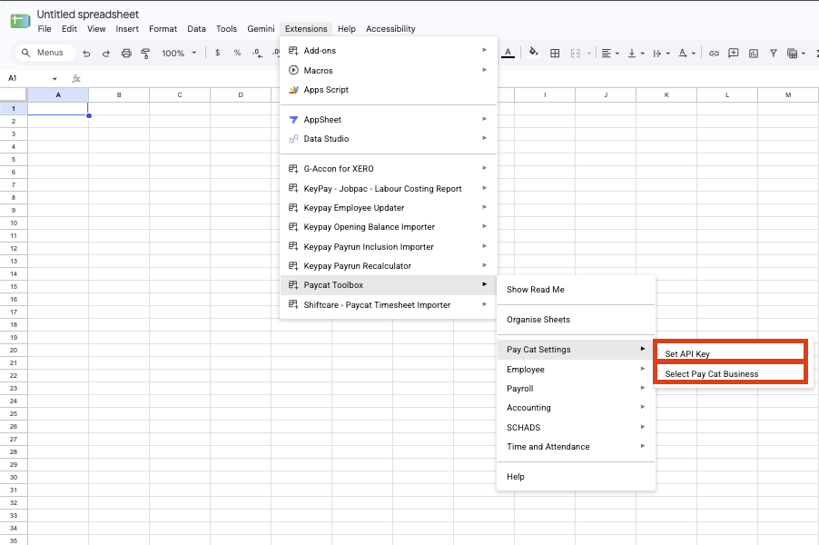The width and height of the screenshot is (819, 545).
Task: Choose Set API Key
Action: point(731,353)
